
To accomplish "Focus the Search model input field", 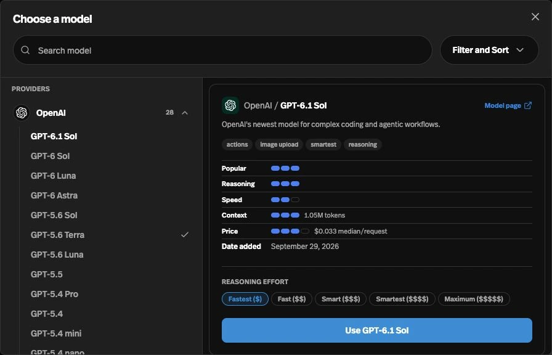I will [x=222, y=50].
